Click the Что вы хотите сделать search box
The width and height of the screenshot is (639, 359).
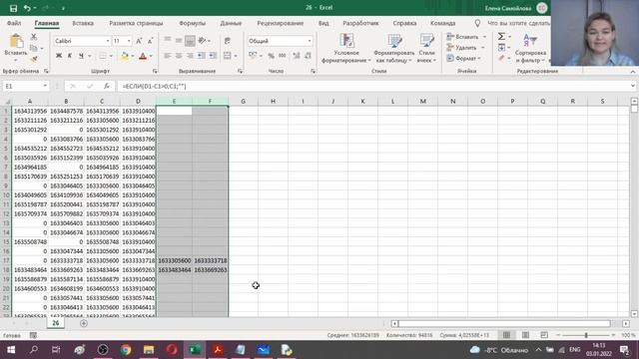518,23
